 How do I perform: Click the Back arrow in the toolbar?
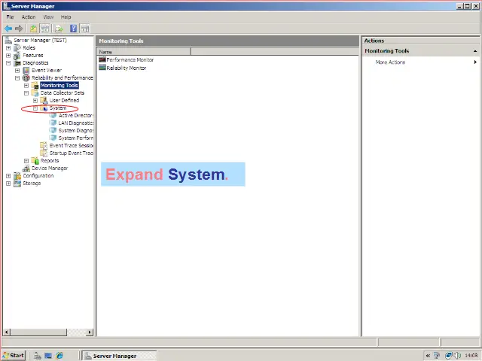tap(8, 29)
